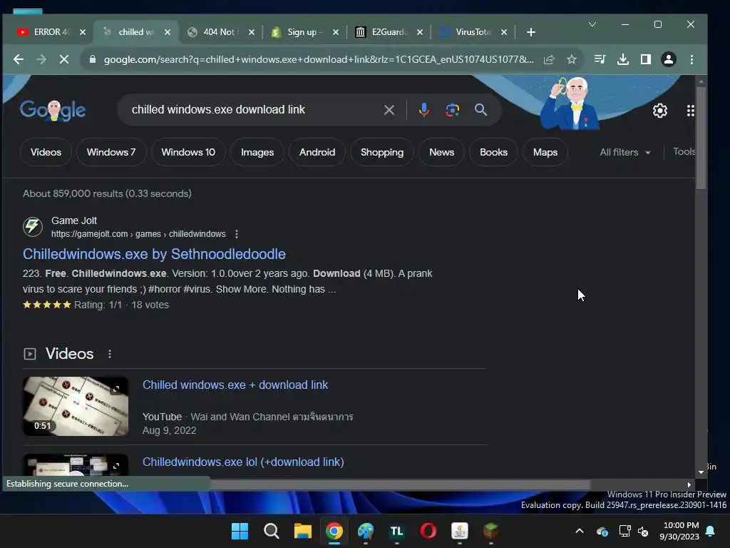Viewport: 730px width, 548px height.
Task: Open Chrome three-dot menu
Action: (x=692, y=59)
